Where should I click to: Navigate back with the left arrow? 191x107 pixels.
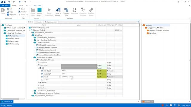(x=19, y=2)
